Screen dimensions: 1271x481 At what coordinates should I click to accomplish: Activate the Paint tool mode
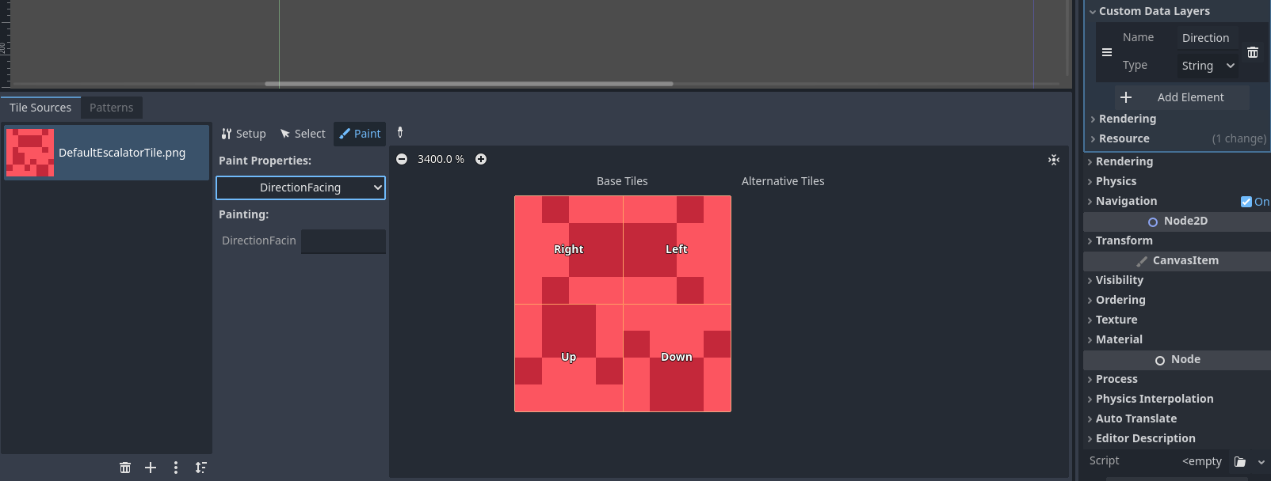tap(360, 134)
